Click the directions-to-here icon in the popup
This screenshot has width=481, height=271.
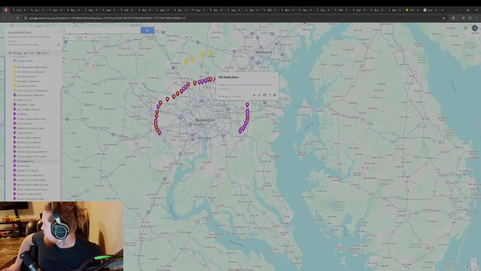pyautogui.click(x=270, y=95)
